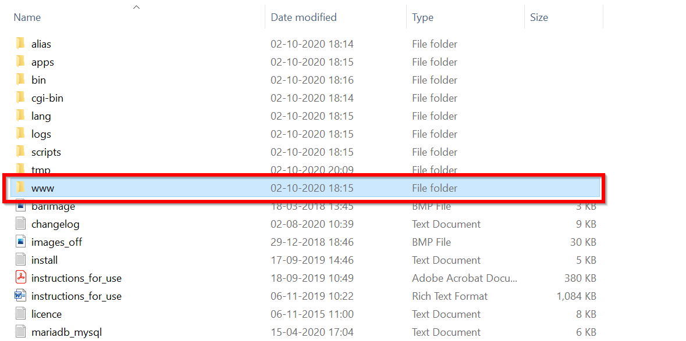
Task: Select the alias folder name
Action: pyautogui.click(x=41, y=44)
